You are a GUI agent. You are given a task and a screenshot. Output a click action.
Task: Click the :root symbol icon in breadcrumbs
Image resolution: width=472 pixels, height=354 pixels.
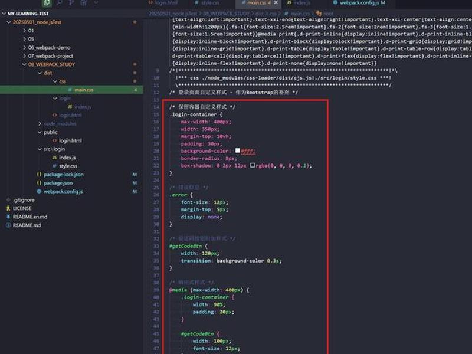point(319,14)
